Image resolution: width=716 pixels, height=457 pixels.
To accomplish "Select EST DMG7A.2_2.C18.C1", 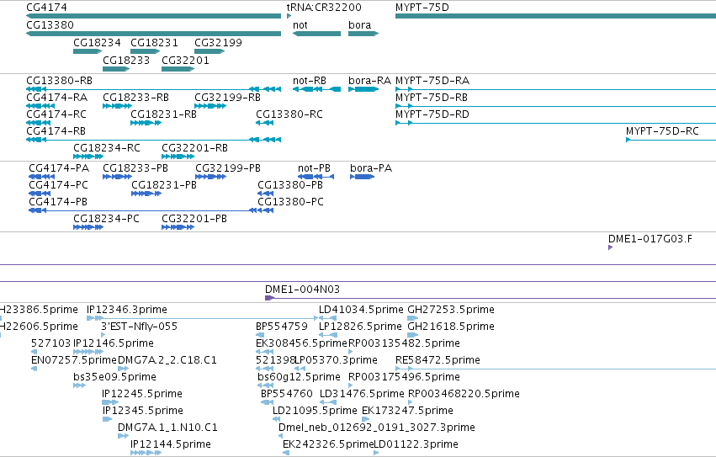I will click(124, 369).
